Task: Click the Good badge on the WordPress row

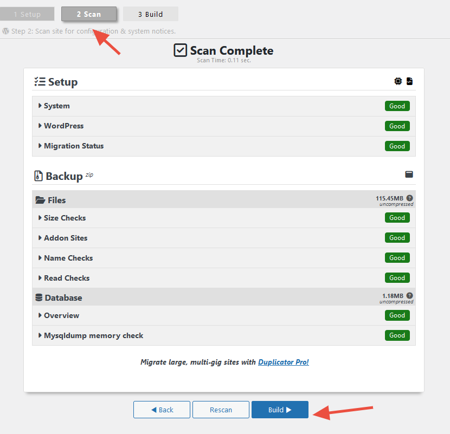Action: click(x=397, y=126)
